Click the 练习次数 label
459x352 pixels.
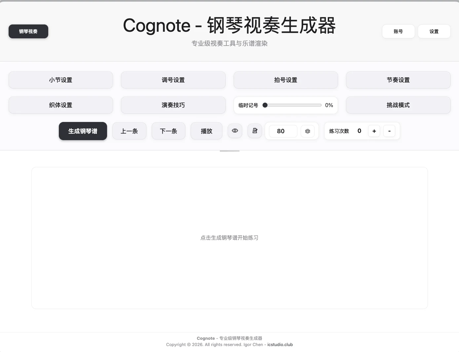tap(339, 131)
